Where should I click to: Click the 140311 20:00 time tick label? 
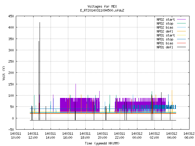[102, 136]
